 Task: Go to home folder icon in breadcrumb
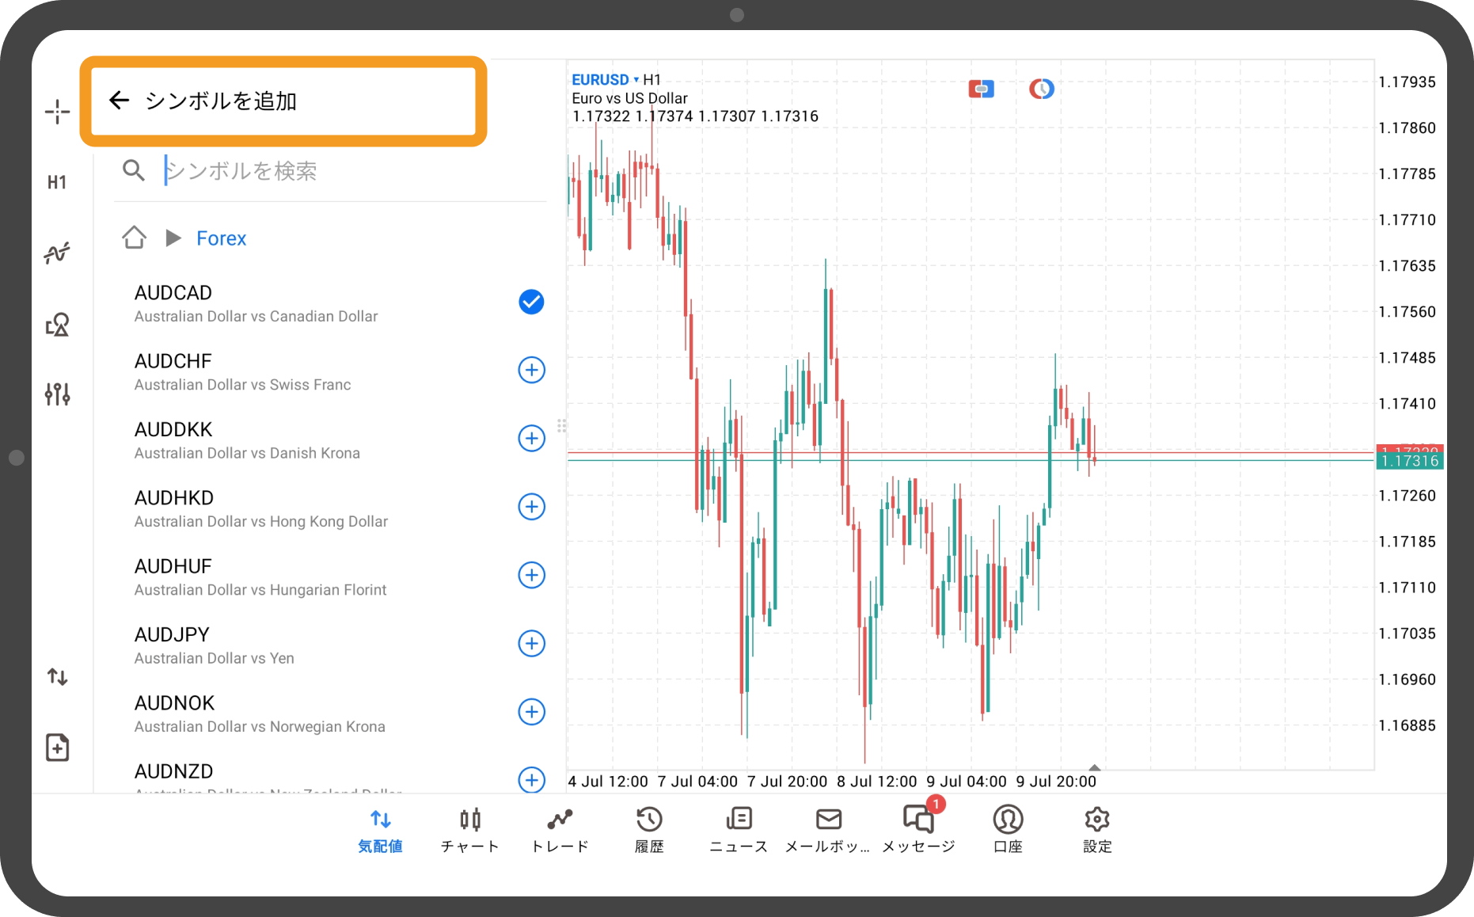click(x=134, y=238)
